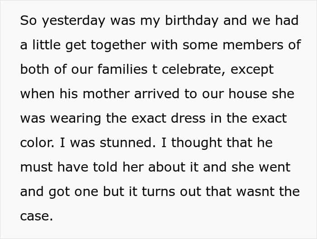Click the word 'color.' starting sixth line
The image size is (317, 239).
pos(37,143)
